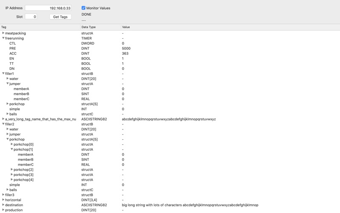Expand the a_very_long_tag_name tag
This screenshot has height=213, width=340.
[x=3, y=119]
